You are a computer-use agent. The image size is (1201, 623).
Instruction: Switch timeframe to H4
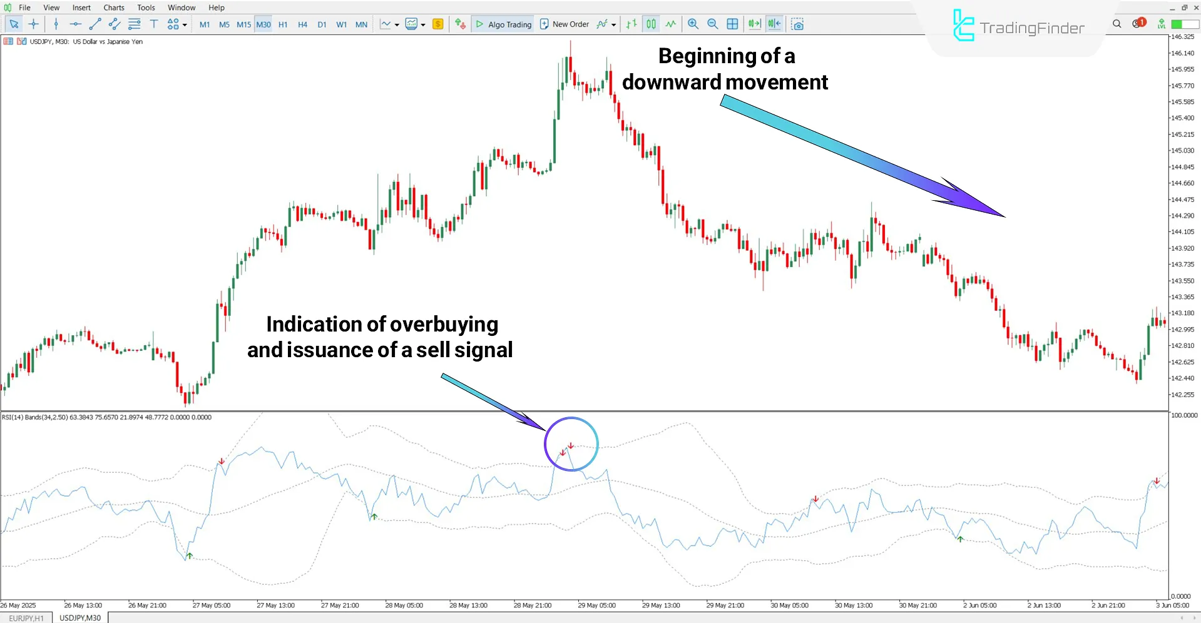[x=302, y=24]
